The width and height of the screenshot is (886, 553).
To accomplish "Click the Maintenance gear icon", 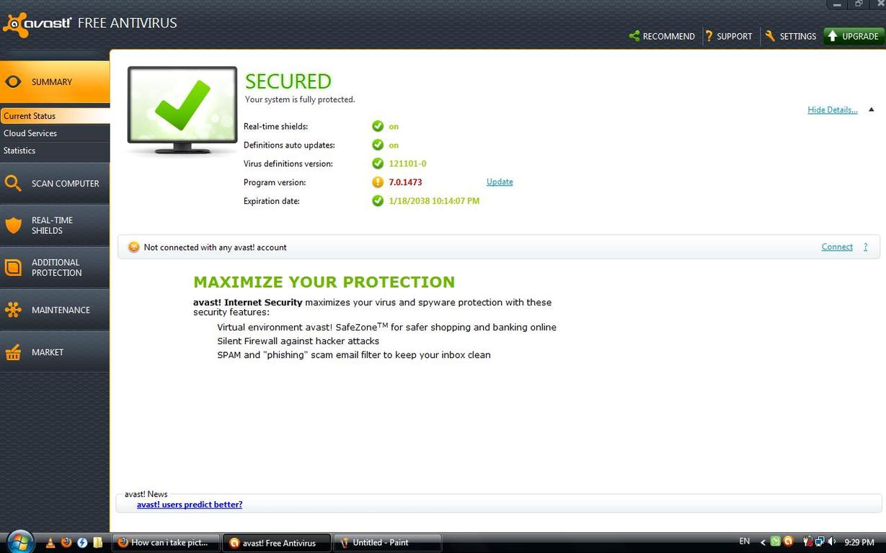I will tap(13, 310).
